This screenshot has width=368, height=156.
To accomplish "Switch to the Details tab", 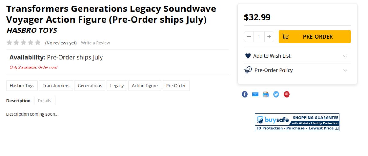I will pos(44,101).
